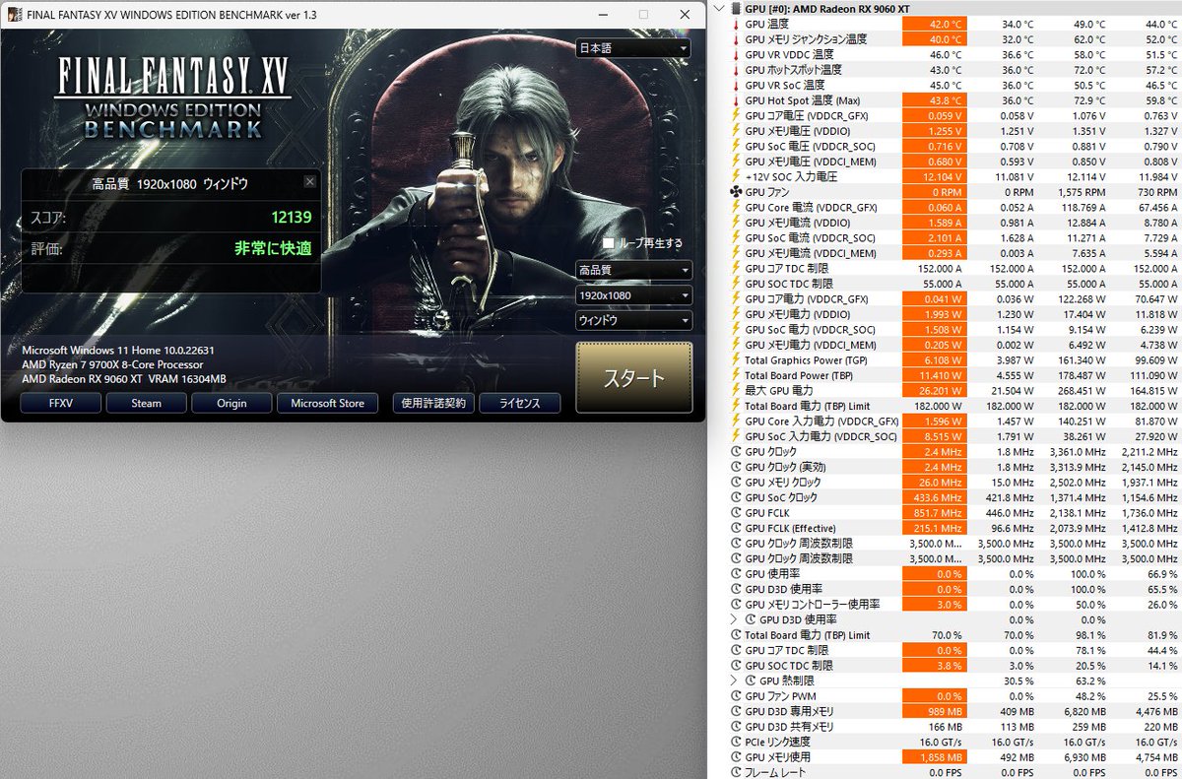
Task: Click the 高品質 1920x1080 ウィンドウ result header
Action: coord(169,183)
